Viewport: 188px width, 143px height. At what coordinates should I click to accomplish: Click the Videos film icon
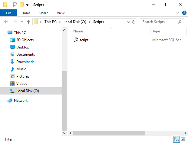pos(12,84)
